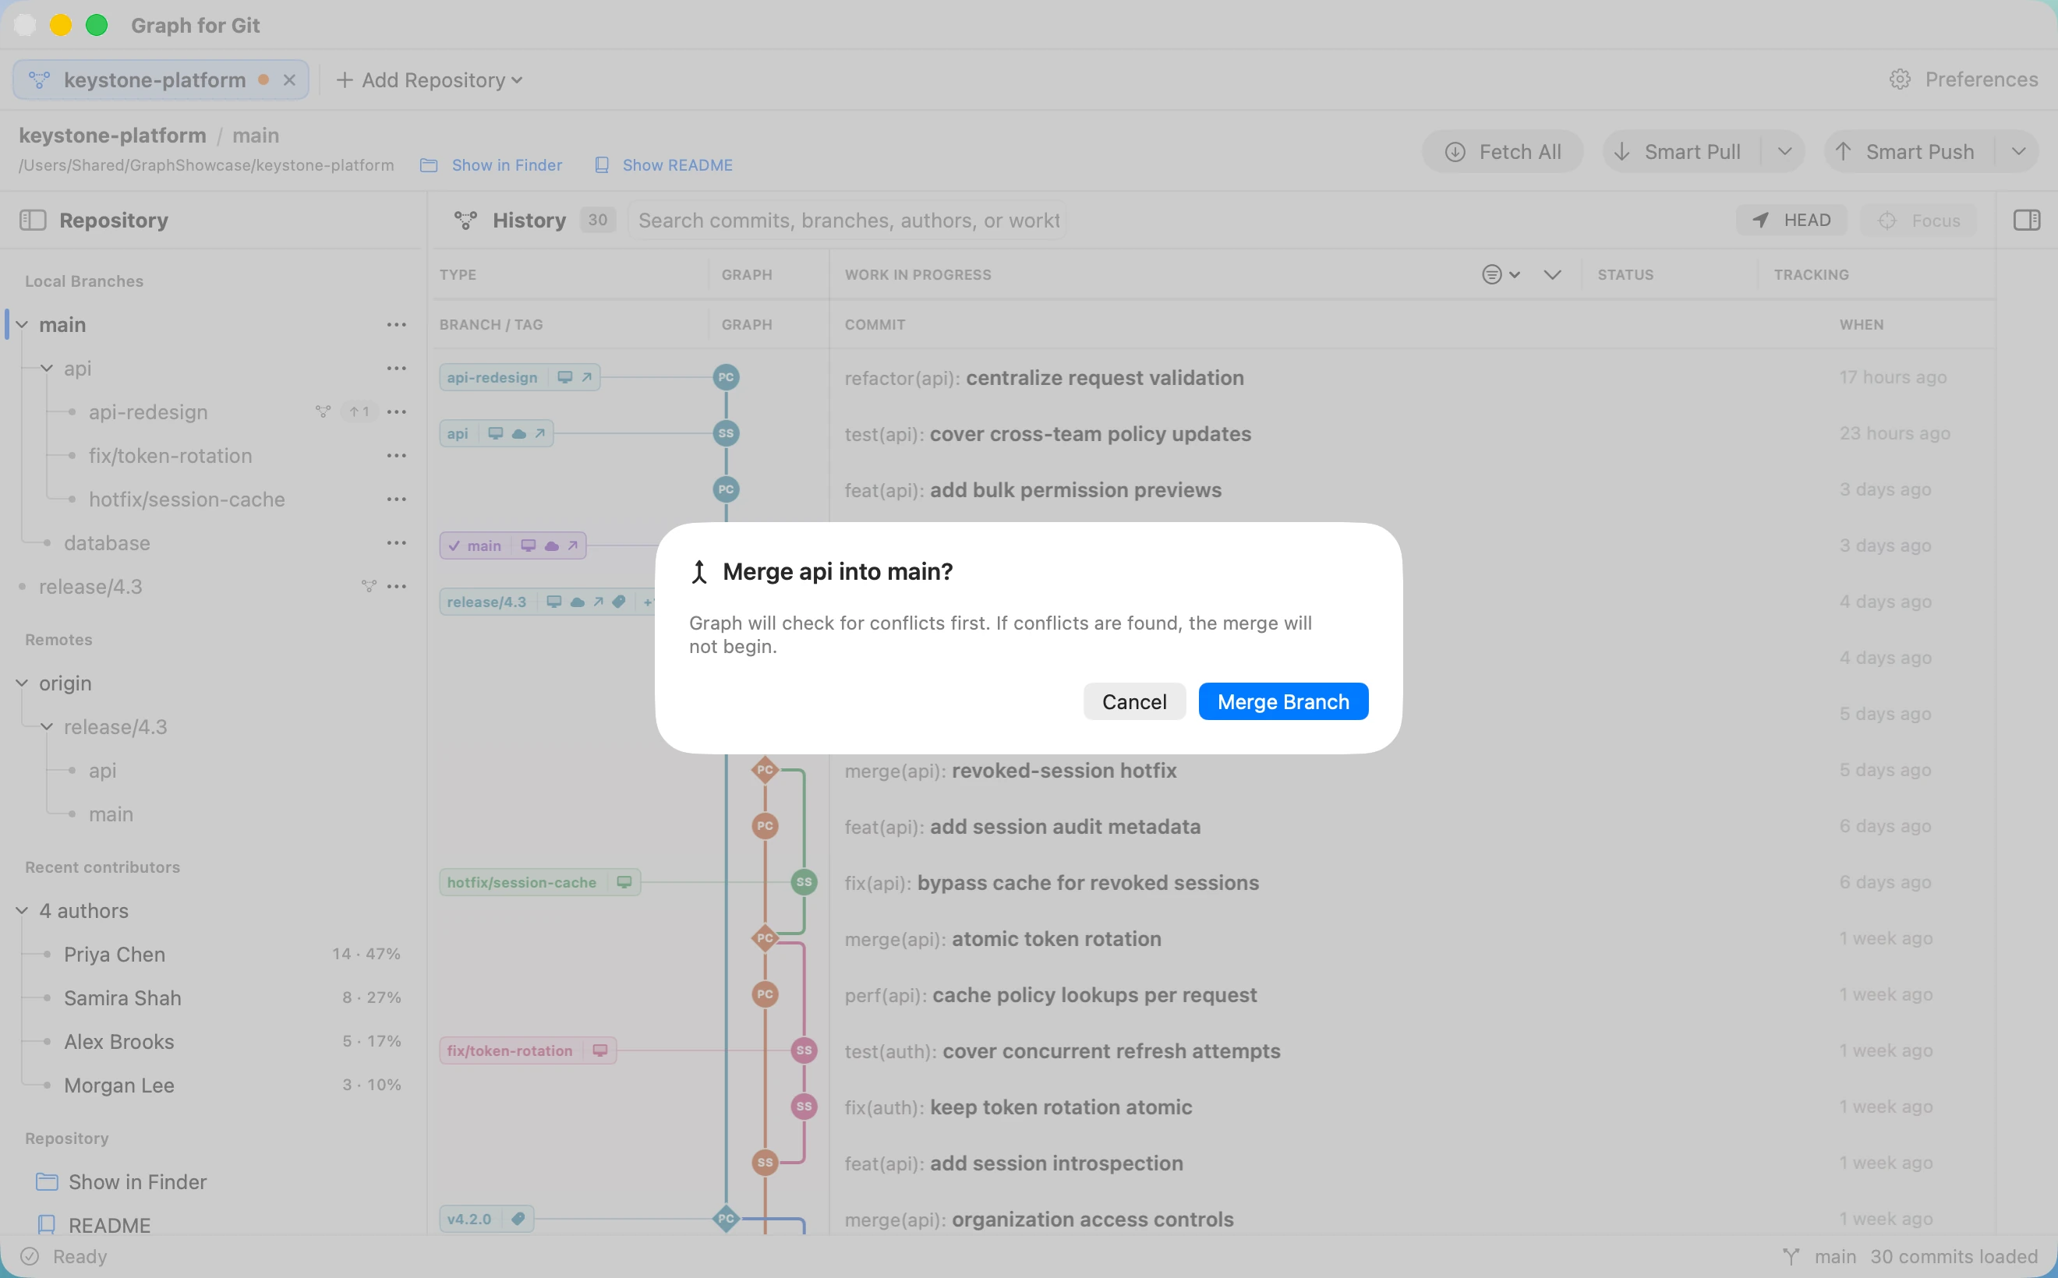Click README book icon in sidebar
This screenshot has height=1278, width=2058.
48,1226
